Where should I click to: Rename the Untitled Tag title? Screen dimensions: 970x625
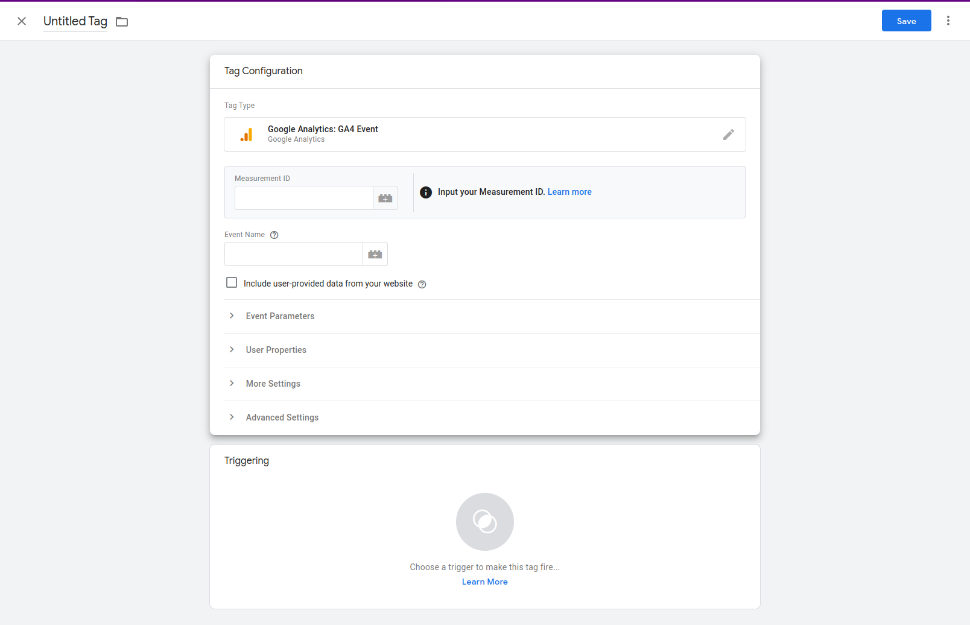[75, 21]
